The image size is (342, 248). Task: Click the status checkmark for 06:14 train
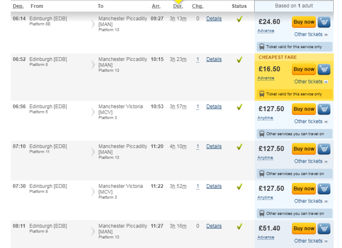[x=239, y=19]
